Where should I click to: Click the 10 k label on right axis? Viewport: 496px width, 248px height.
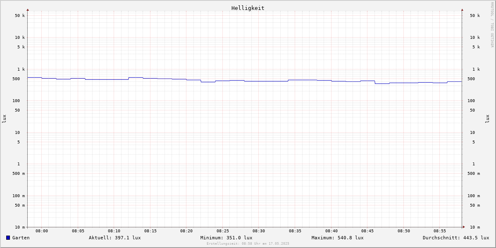pos(475,38)
